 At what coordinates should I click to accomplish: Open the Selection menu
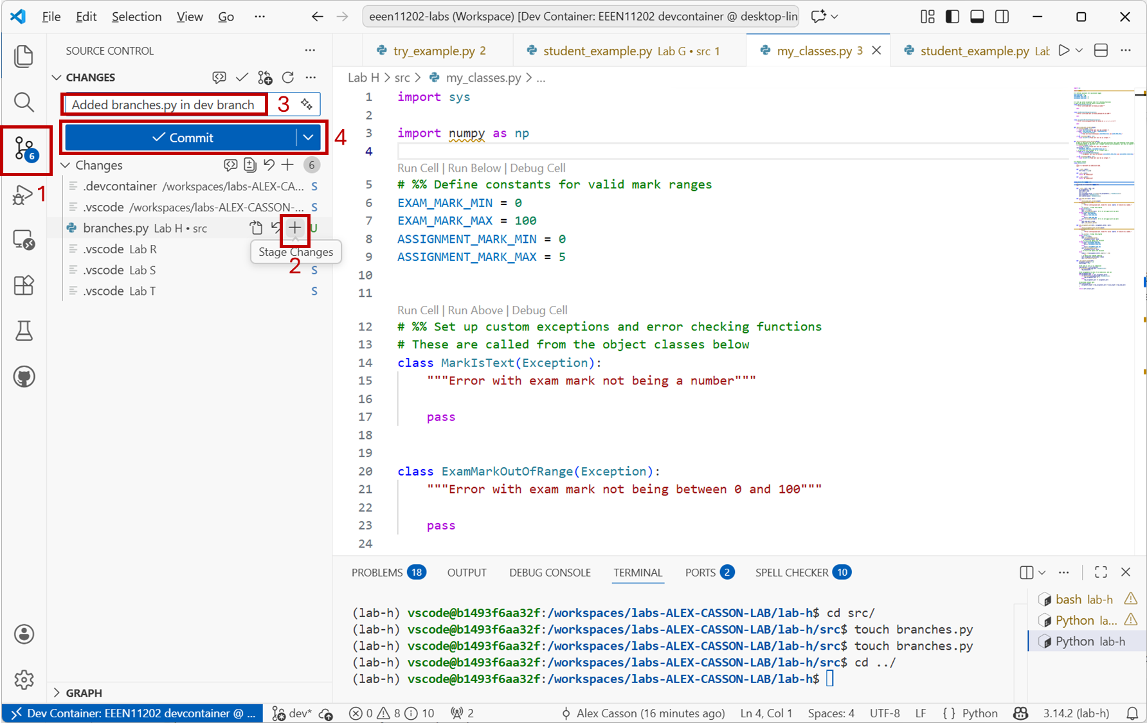coord(136,17)
